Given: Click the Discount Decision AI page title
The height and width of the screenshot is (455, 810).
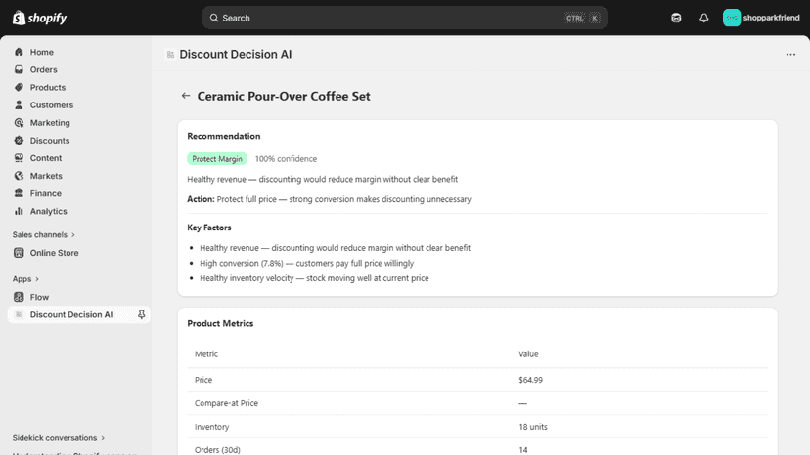Looking at the screenshot, I should click(x=236, y=54).
